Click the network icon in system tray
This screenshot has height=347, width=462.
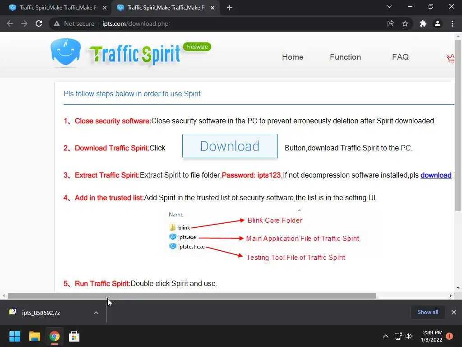pos(398,336)
